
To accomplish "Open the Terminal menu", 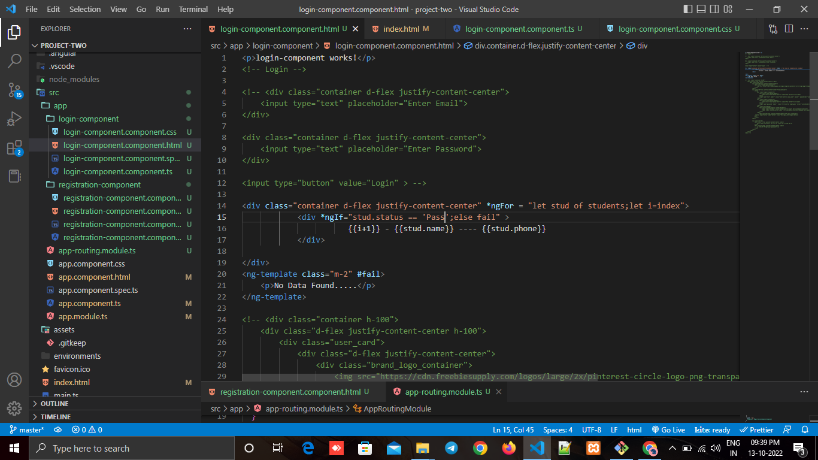I will pos(193,10).
